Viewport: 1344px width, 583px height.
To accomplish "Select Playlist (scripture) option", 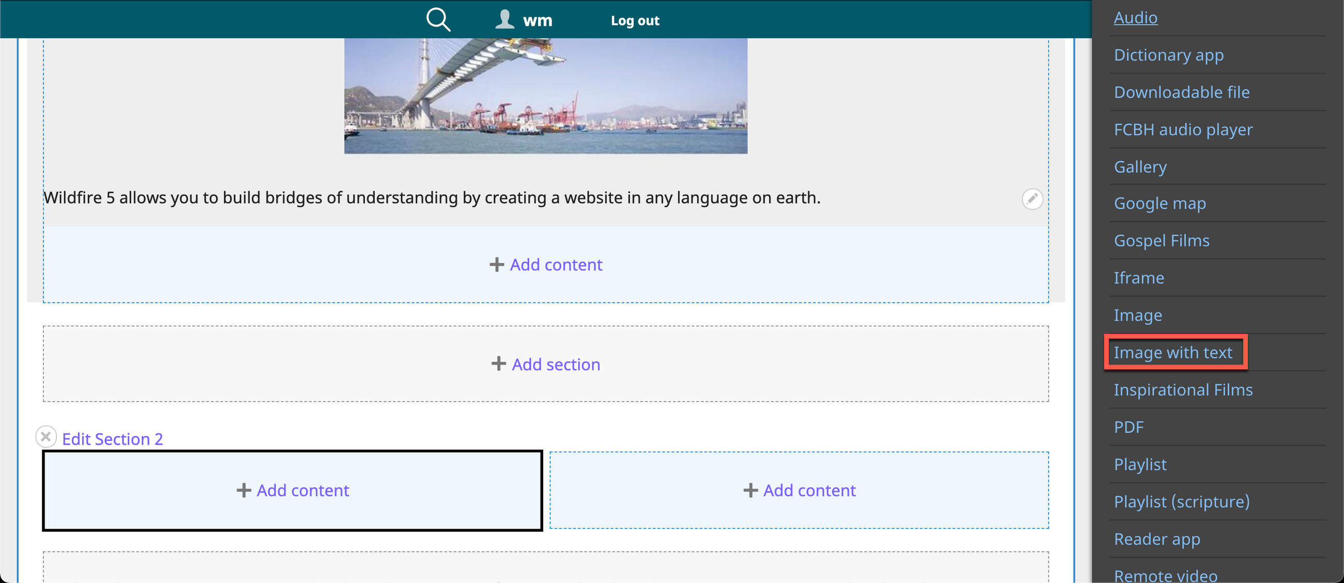I will (1181, 502).
